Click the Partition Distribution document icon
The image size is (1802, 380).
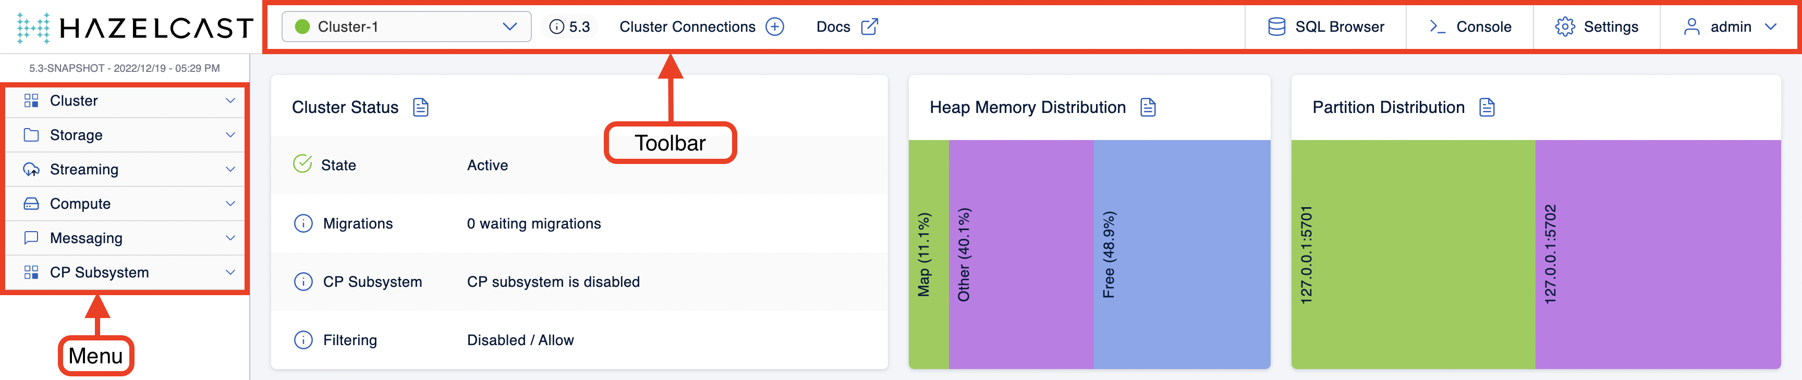(x=1487, y=108)
